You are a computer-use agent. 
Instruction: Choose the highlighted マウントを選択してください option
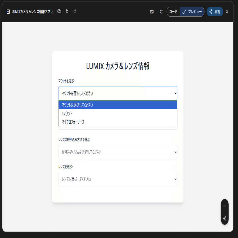coord(118,104)
